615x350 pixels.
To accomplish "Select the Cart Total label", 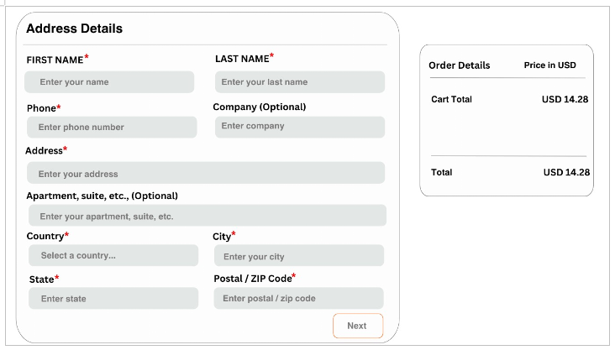I will (451, 100).
